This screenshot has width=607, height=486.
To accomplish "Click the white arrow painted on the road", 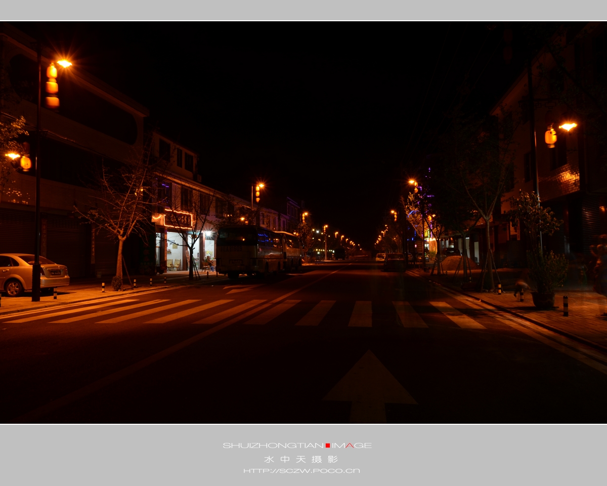I will (x=370, y=387).
